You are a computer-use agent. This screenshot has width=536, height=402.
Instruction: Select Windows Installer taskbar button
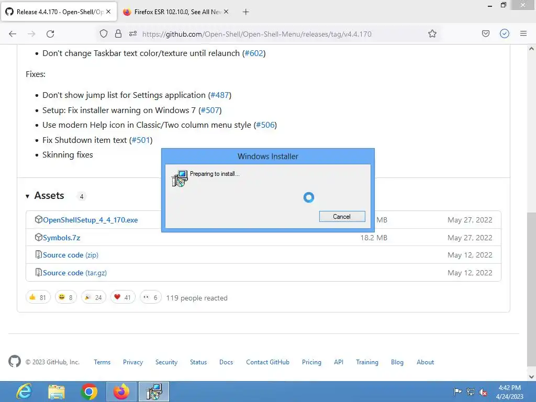point(153,392)
